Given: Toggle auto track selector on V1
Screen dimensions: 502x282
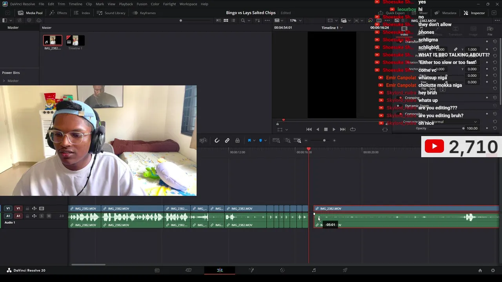Looking at the screenshot, I should [x=34, y=208].
